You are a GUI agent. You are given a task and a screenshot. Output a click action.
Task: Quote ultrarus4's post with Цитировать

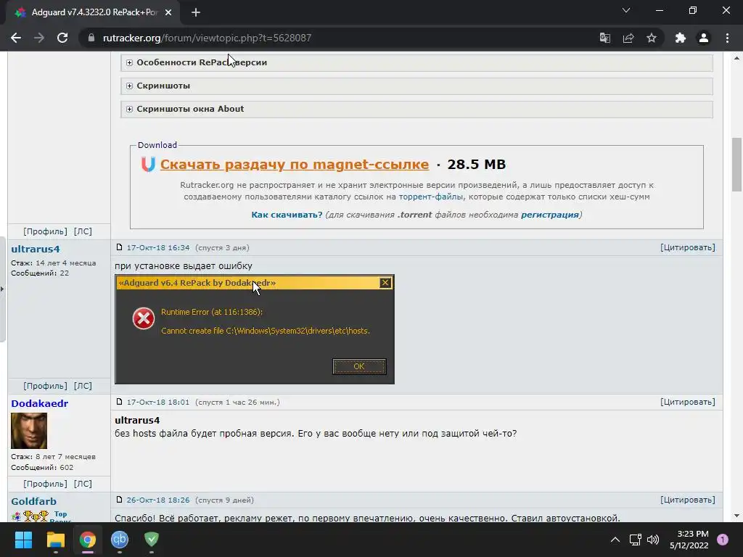688,248
